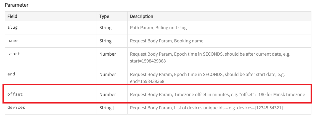Click the end=1598439368 example text
Viewport: 315px width, 117px height.
147,81
